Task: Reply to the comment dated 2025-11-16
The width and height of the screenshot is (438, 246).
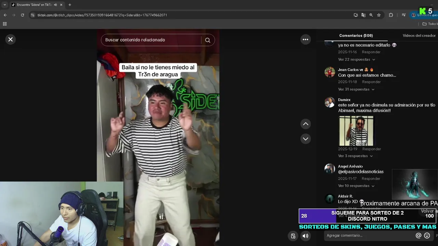Action: [x=371, y=52]
